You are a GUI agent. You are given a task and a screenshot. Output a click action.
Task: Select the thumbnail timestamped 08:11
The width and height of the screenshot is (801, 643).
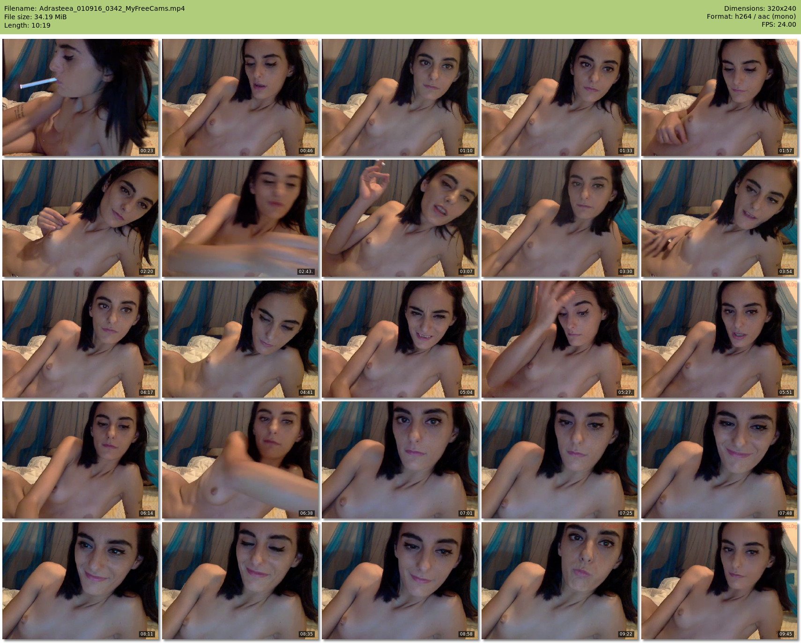[80, 580]
